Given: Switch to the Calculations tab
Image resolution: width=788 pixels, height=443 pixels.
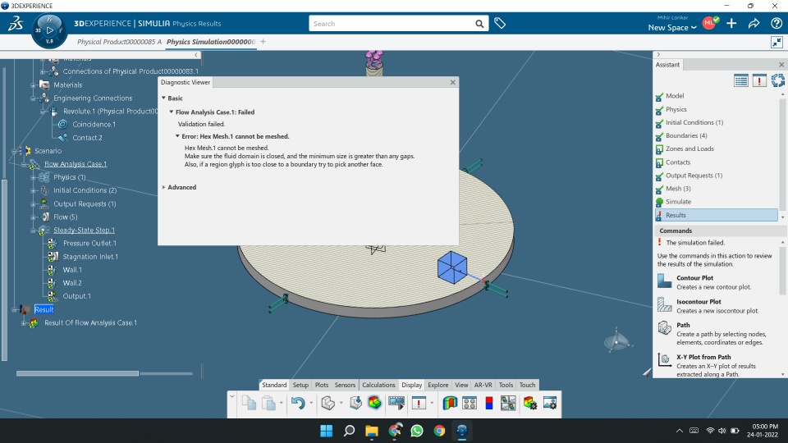Looking at the screenshot, I should pyautogui.click(x=378, y=386).
